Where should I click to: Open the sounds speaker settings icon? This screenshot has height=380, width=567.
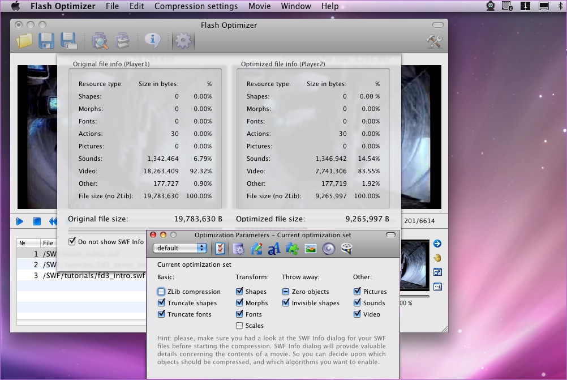pos(328,249)
